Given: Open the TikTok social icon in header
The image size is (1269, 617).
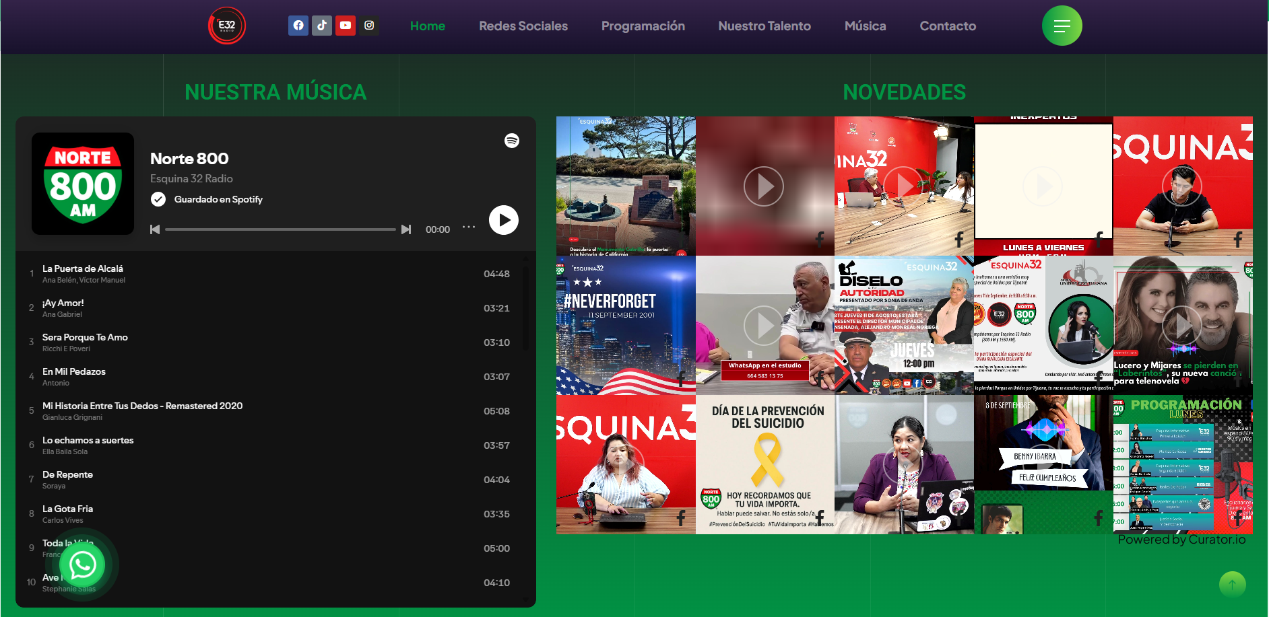Looking at the screenshot, I should tap(322, 26).
